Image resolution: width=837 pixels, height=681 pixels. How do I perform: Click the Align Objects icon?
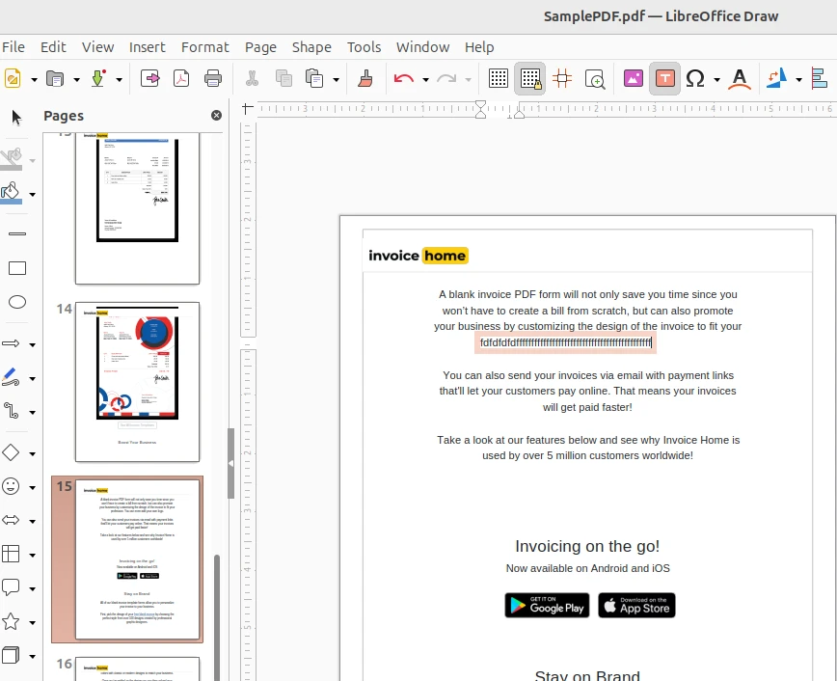pyautogui.click(x=819, y=78)
